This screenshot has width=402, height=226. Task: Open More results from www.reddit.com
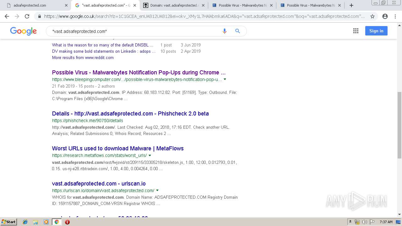pyautogui.click(x=83, y=57)
